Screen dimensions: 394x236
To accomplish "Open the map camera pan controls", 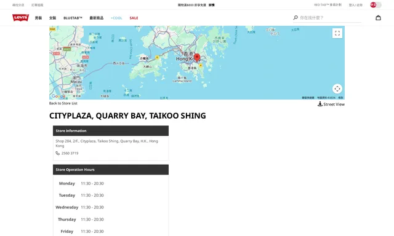I will point(337,88).
